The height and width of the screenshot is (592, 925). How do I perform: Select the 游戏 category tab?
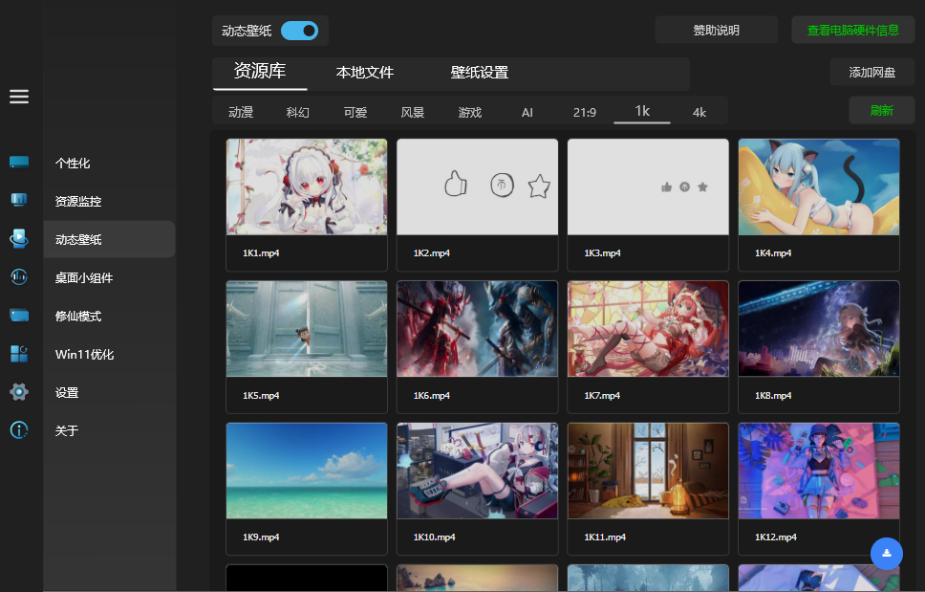[469, 112]
